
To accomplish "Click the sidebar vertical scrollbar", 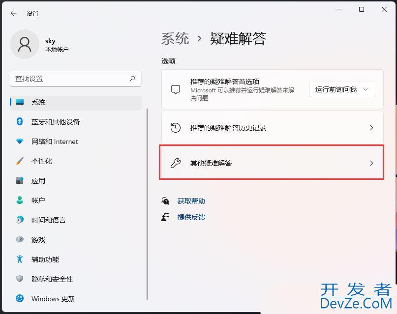I will click(x=147, y=204).
